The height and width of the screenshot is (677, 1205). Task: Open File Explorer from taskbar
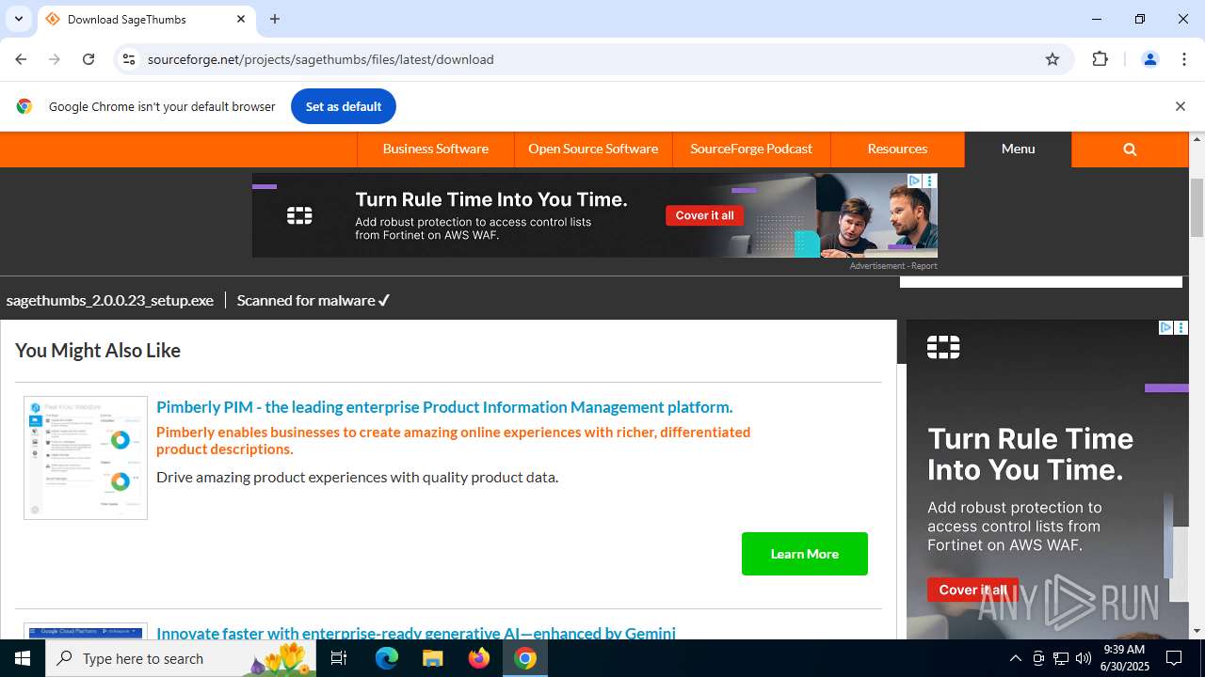[x=432, y=658]
